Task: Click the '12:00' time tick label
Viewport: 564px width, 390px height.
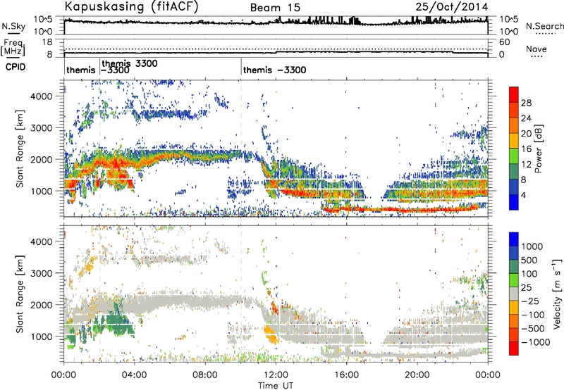Action: click(x=276, y=375)
